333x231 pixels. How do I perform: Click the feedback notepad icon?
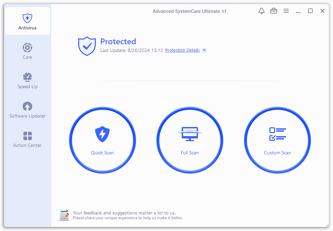coord(64,215)
